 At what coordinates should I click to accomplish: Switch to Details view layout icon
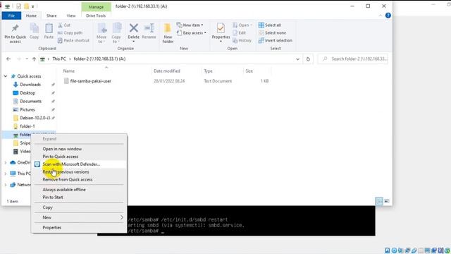click(x=379, y=201)
